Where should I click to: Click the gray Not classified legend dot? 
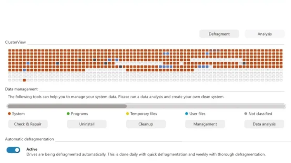coord(246,114)
